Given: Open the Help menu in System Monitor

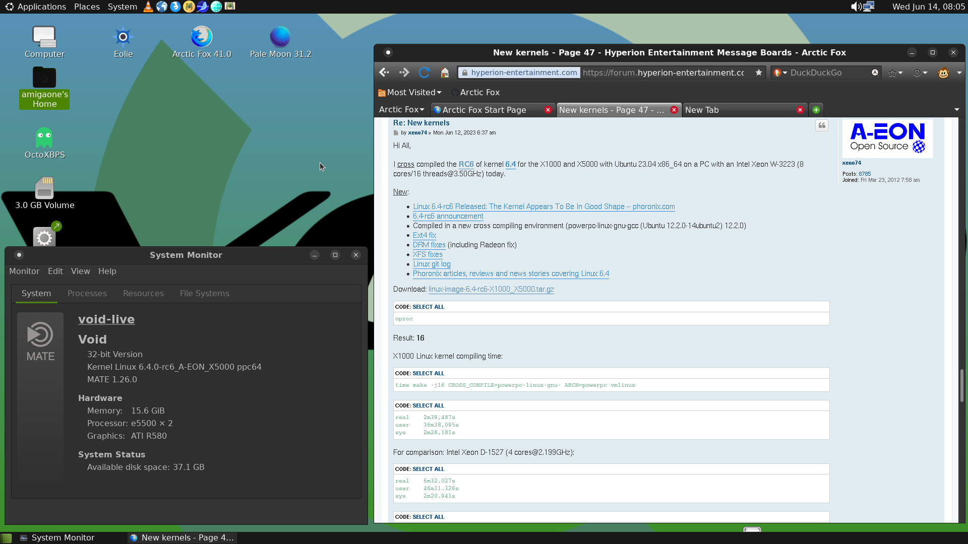Looking at the screenshot, I should click(107, 271).
